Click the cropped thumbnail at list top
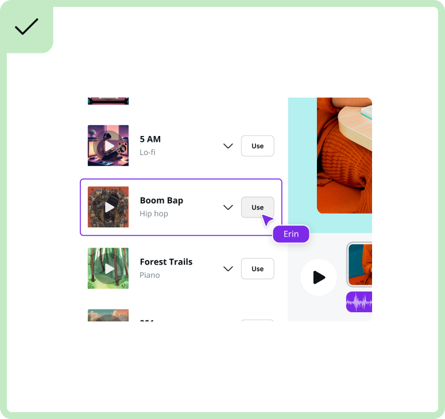 [x=108, y=101]
